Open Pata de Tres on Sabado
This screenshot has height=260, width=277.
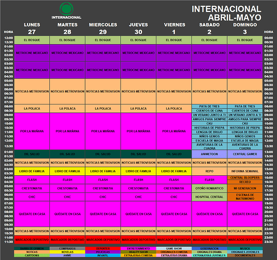(209, 106)
